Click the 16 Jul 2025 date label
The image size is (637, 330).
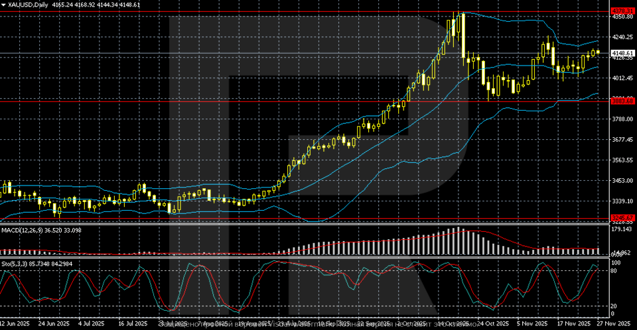coord(131,324)
